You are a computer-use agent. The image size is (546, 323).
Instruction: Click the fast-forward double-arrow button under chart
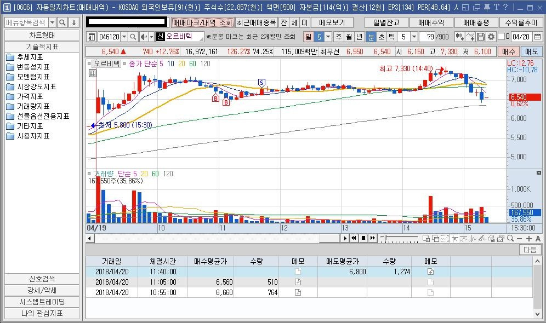(373, 238)
